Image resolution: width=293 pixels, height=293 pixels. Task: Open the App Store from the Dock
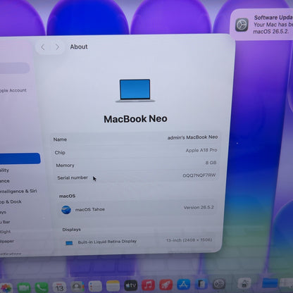coord(184,284)
